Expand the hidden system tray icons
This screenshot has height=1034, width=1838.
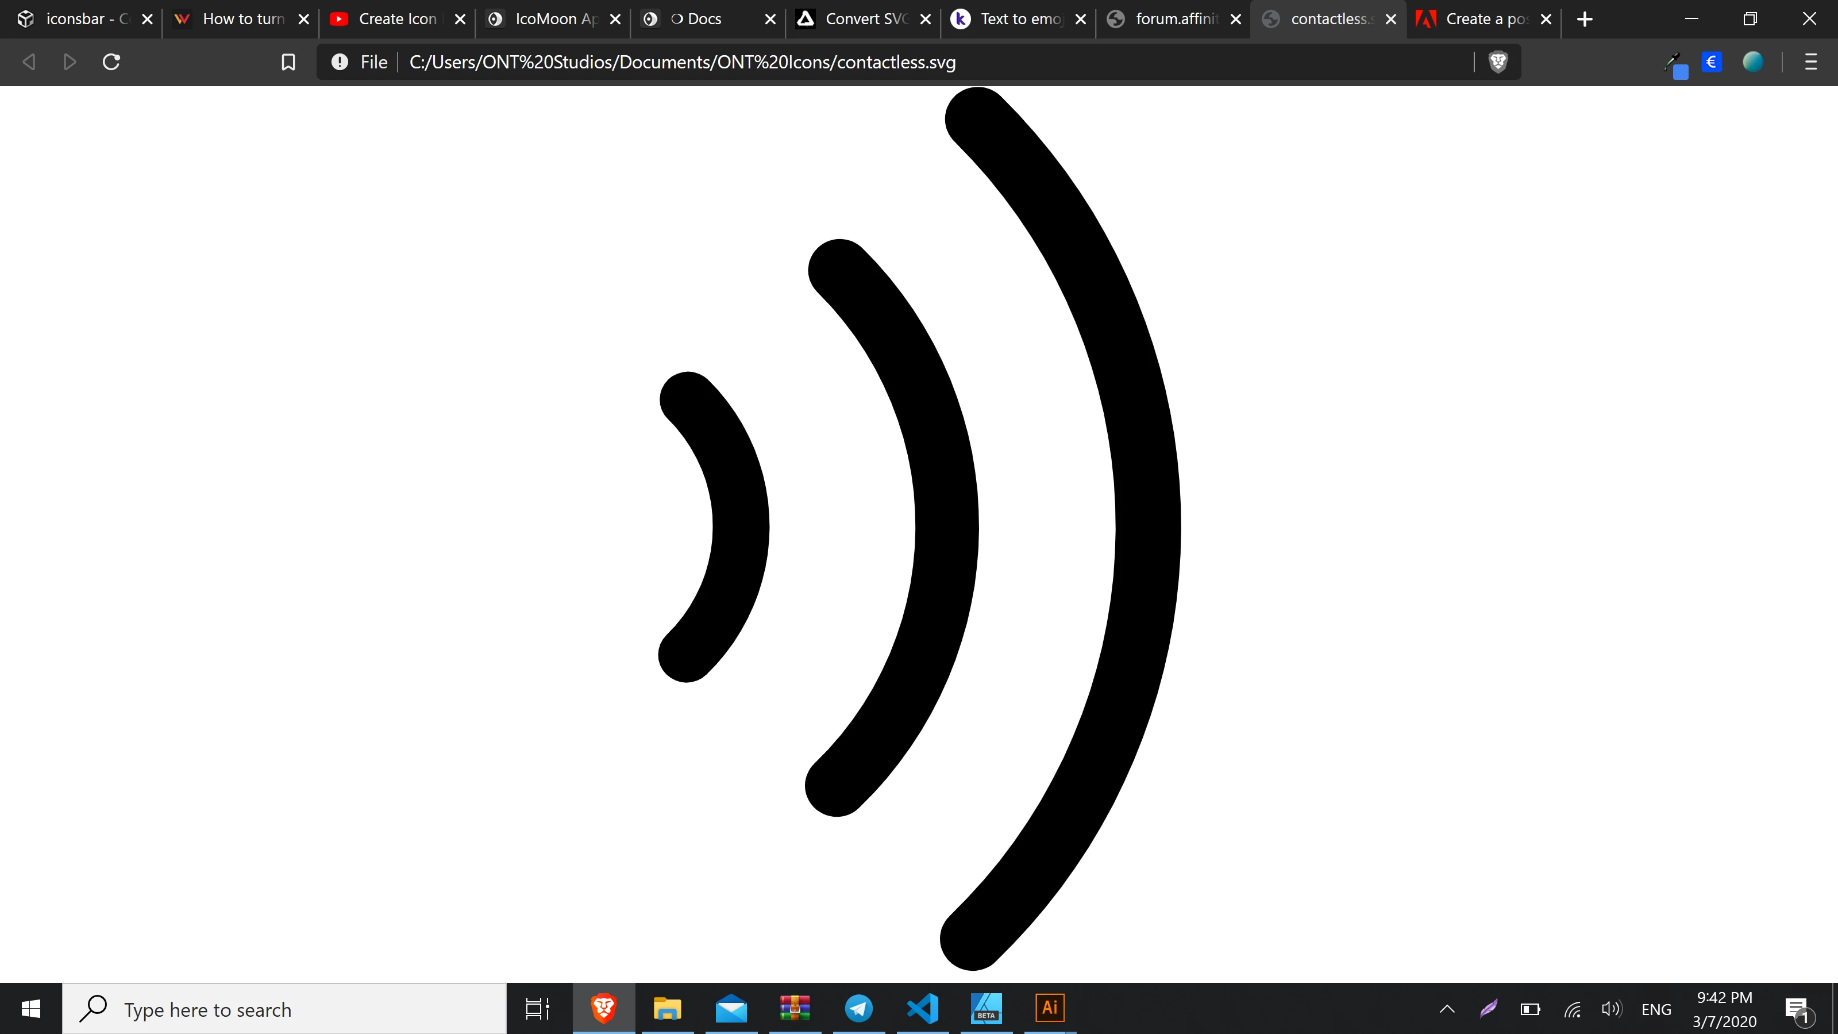click(x=1447, y=1009)
